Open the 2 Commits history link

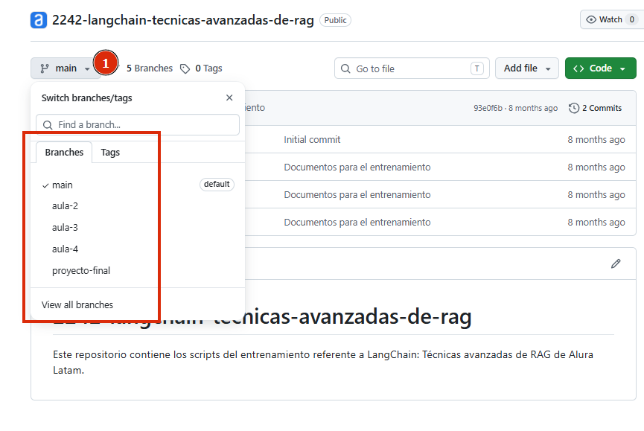(x=595, y=108)
